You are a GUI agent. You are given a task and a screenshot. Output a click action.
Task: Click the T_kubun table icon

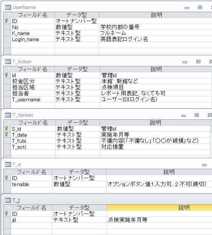8,61
